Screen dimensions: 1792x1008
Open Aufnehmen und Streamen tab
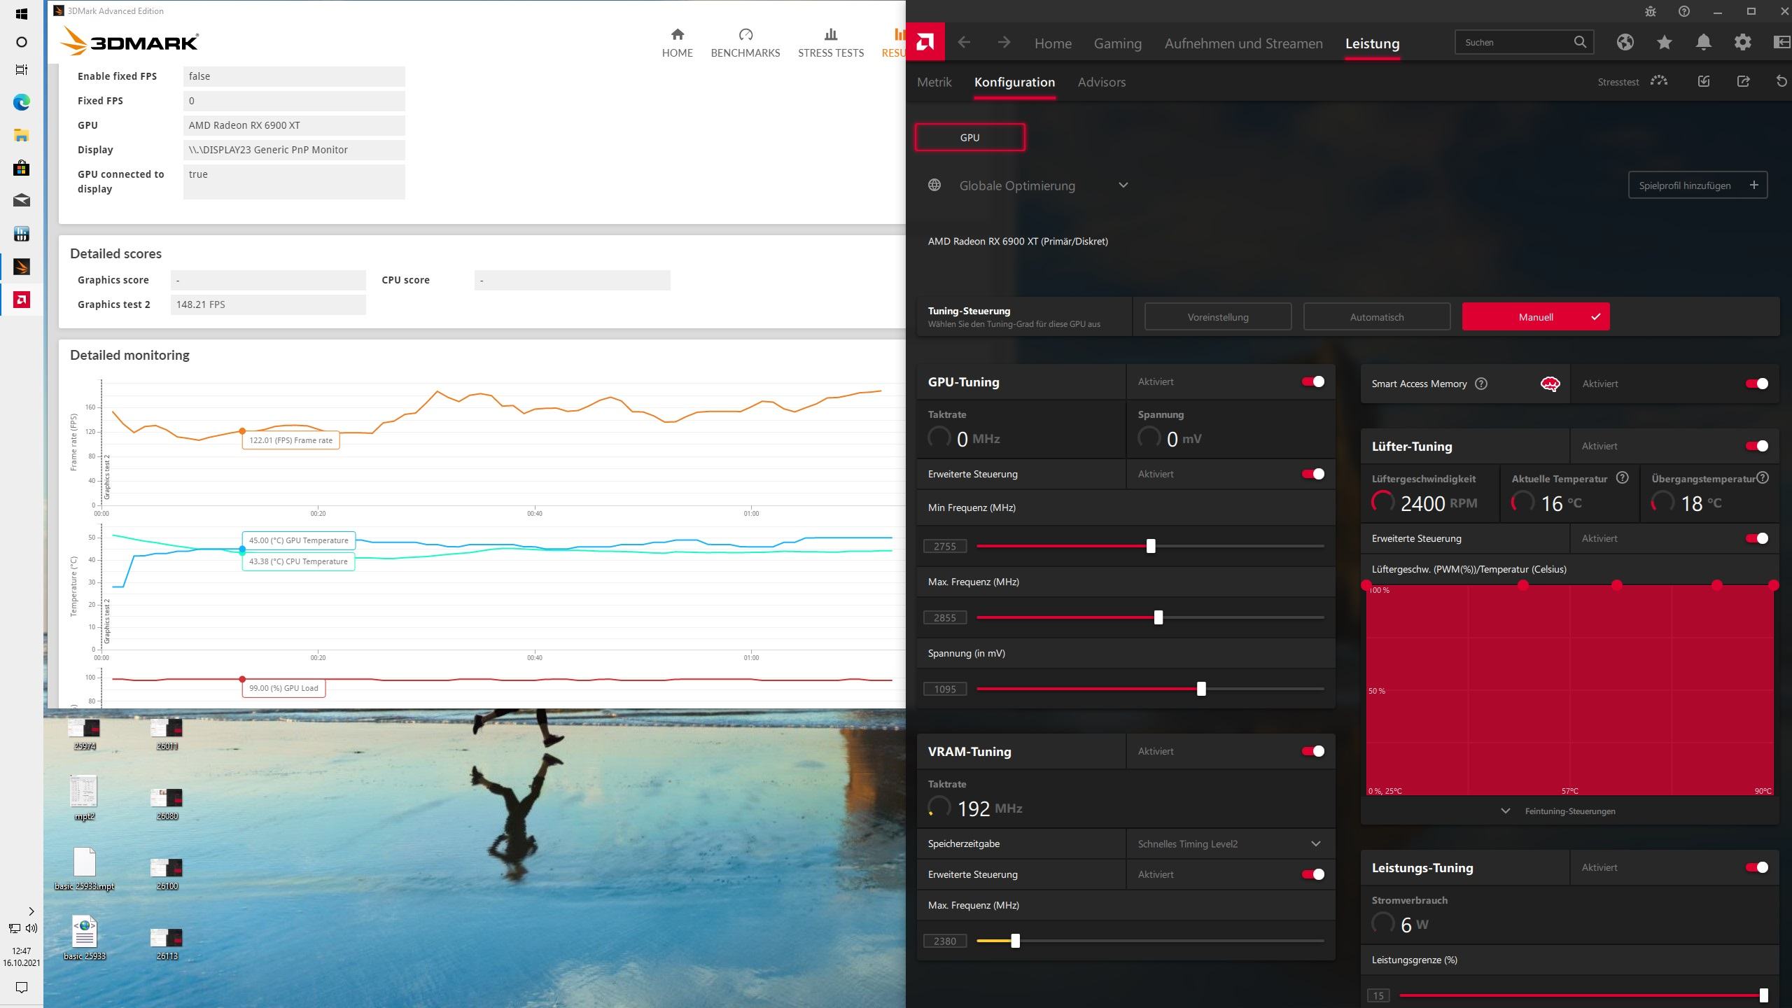[x=1243, y=43]
